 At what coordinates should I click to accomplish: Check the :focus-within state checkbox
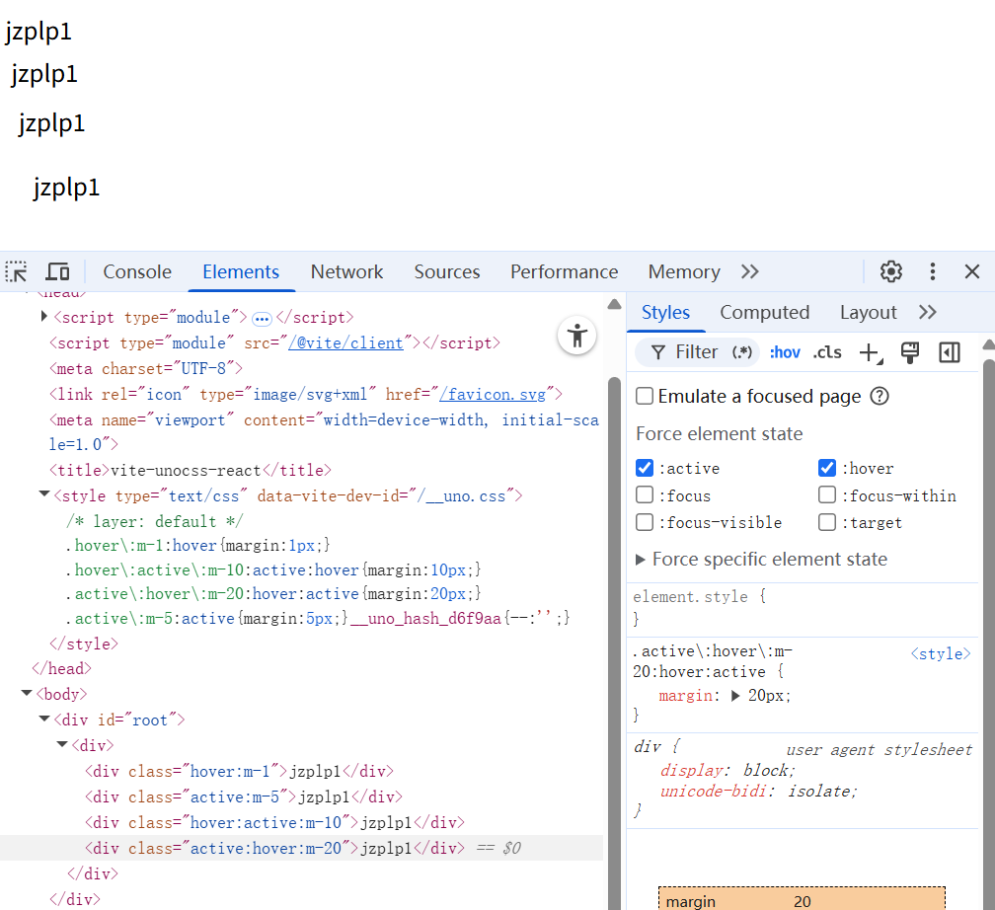point(827,495)
